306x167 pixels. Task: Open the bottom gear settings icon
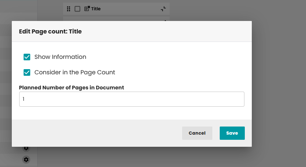point(26,160)
